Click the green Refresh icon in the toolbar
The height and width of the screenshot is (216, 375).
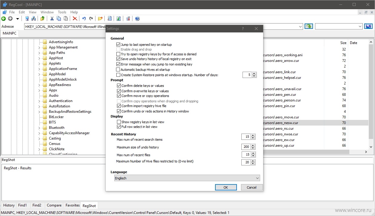[118, 18]
